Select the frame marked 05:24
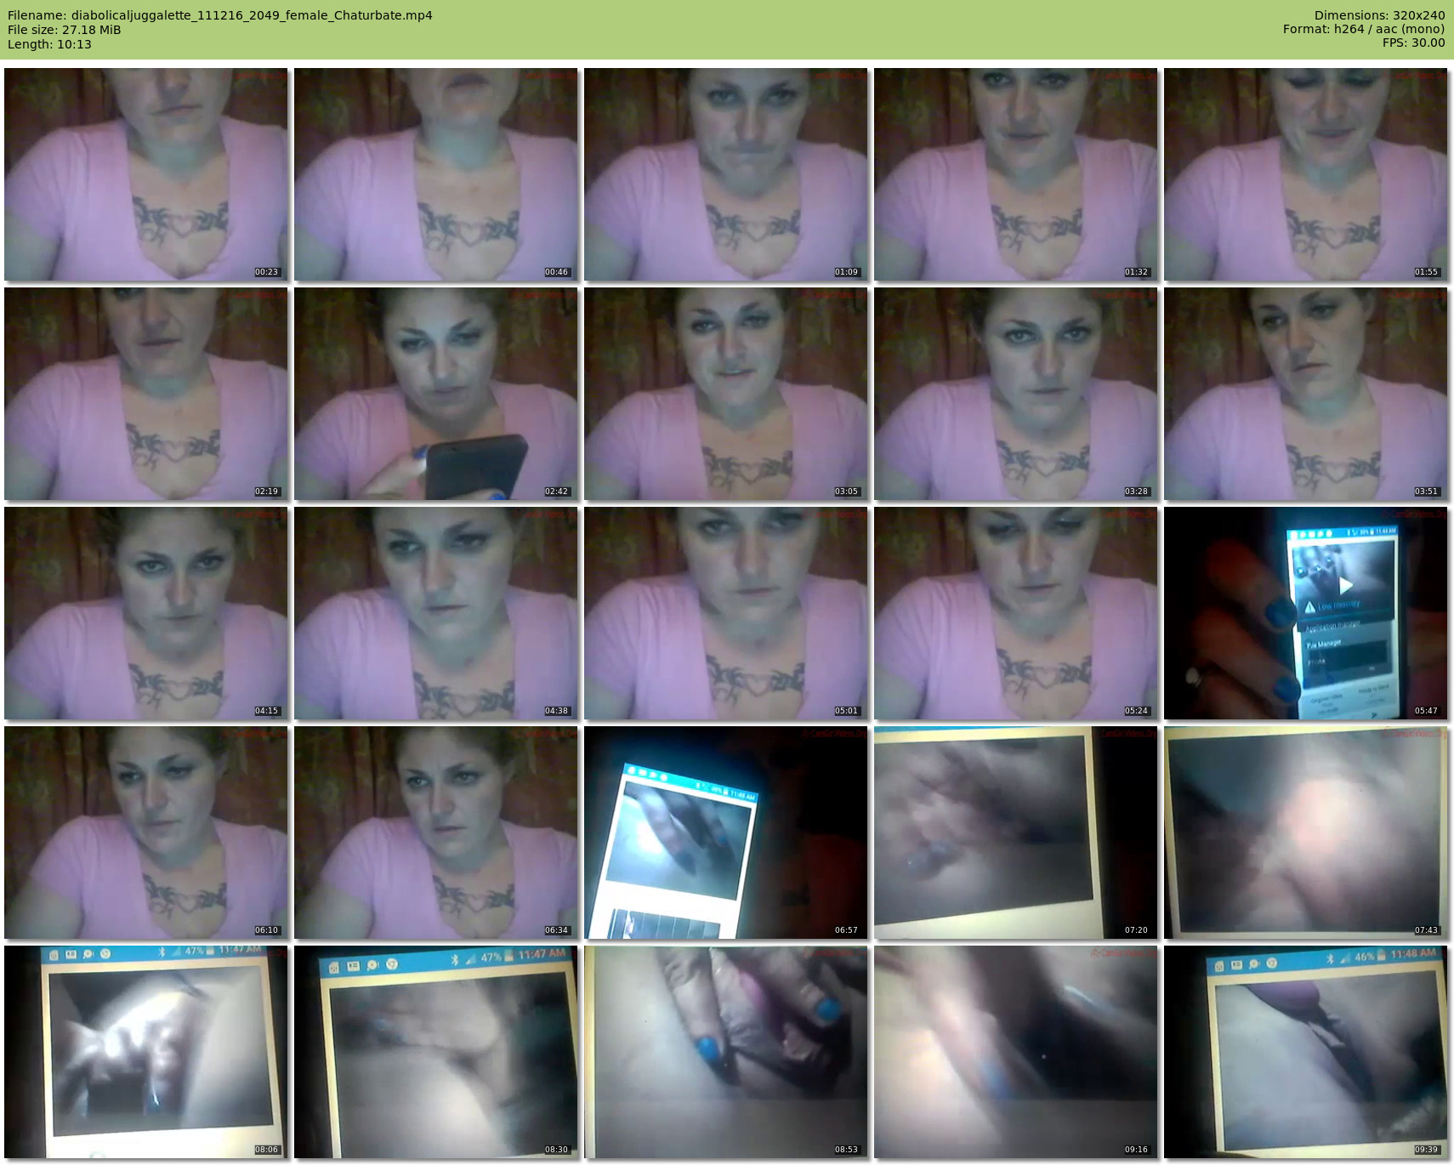Screen dimensions: 1454x1165 pyautogui.click(x=1016, y=613)
